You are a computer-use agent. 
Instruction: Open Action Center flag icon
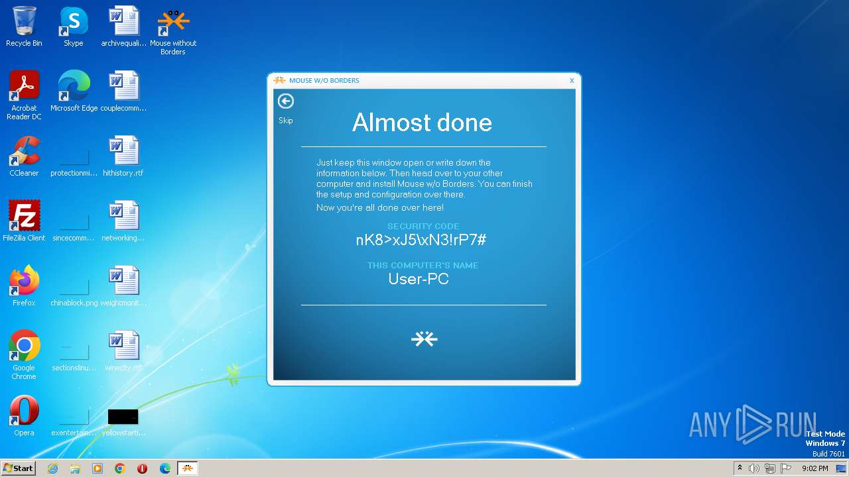coord(786,468)
